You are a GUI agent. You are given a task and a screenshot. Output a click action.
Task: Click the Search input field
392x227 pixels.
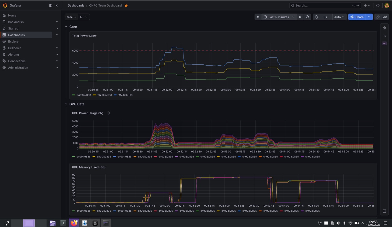(x=325, y=5)
